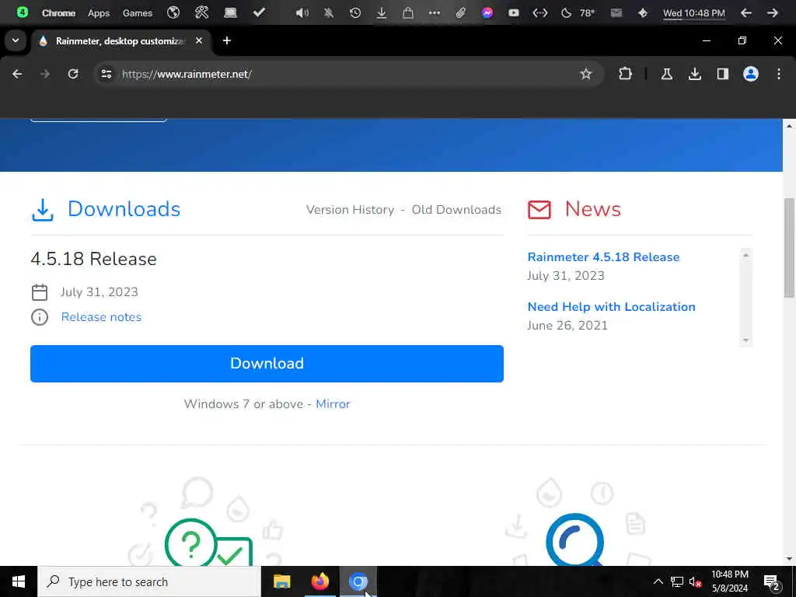Click the Chrome taskbar icon
Screen dimensions: 796x597
pos(358,581)
